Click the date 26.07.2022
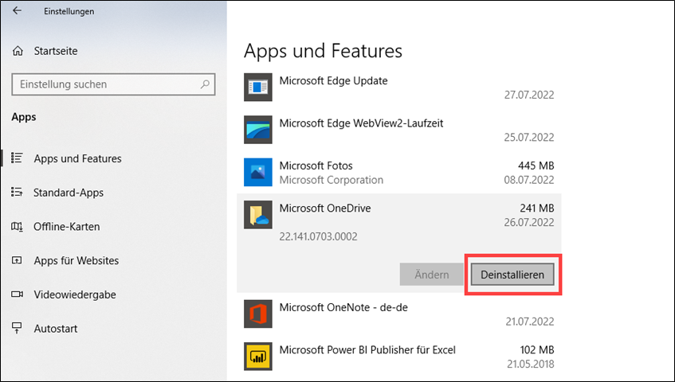This screenshot has width=675, height=382. coord(529,222)
